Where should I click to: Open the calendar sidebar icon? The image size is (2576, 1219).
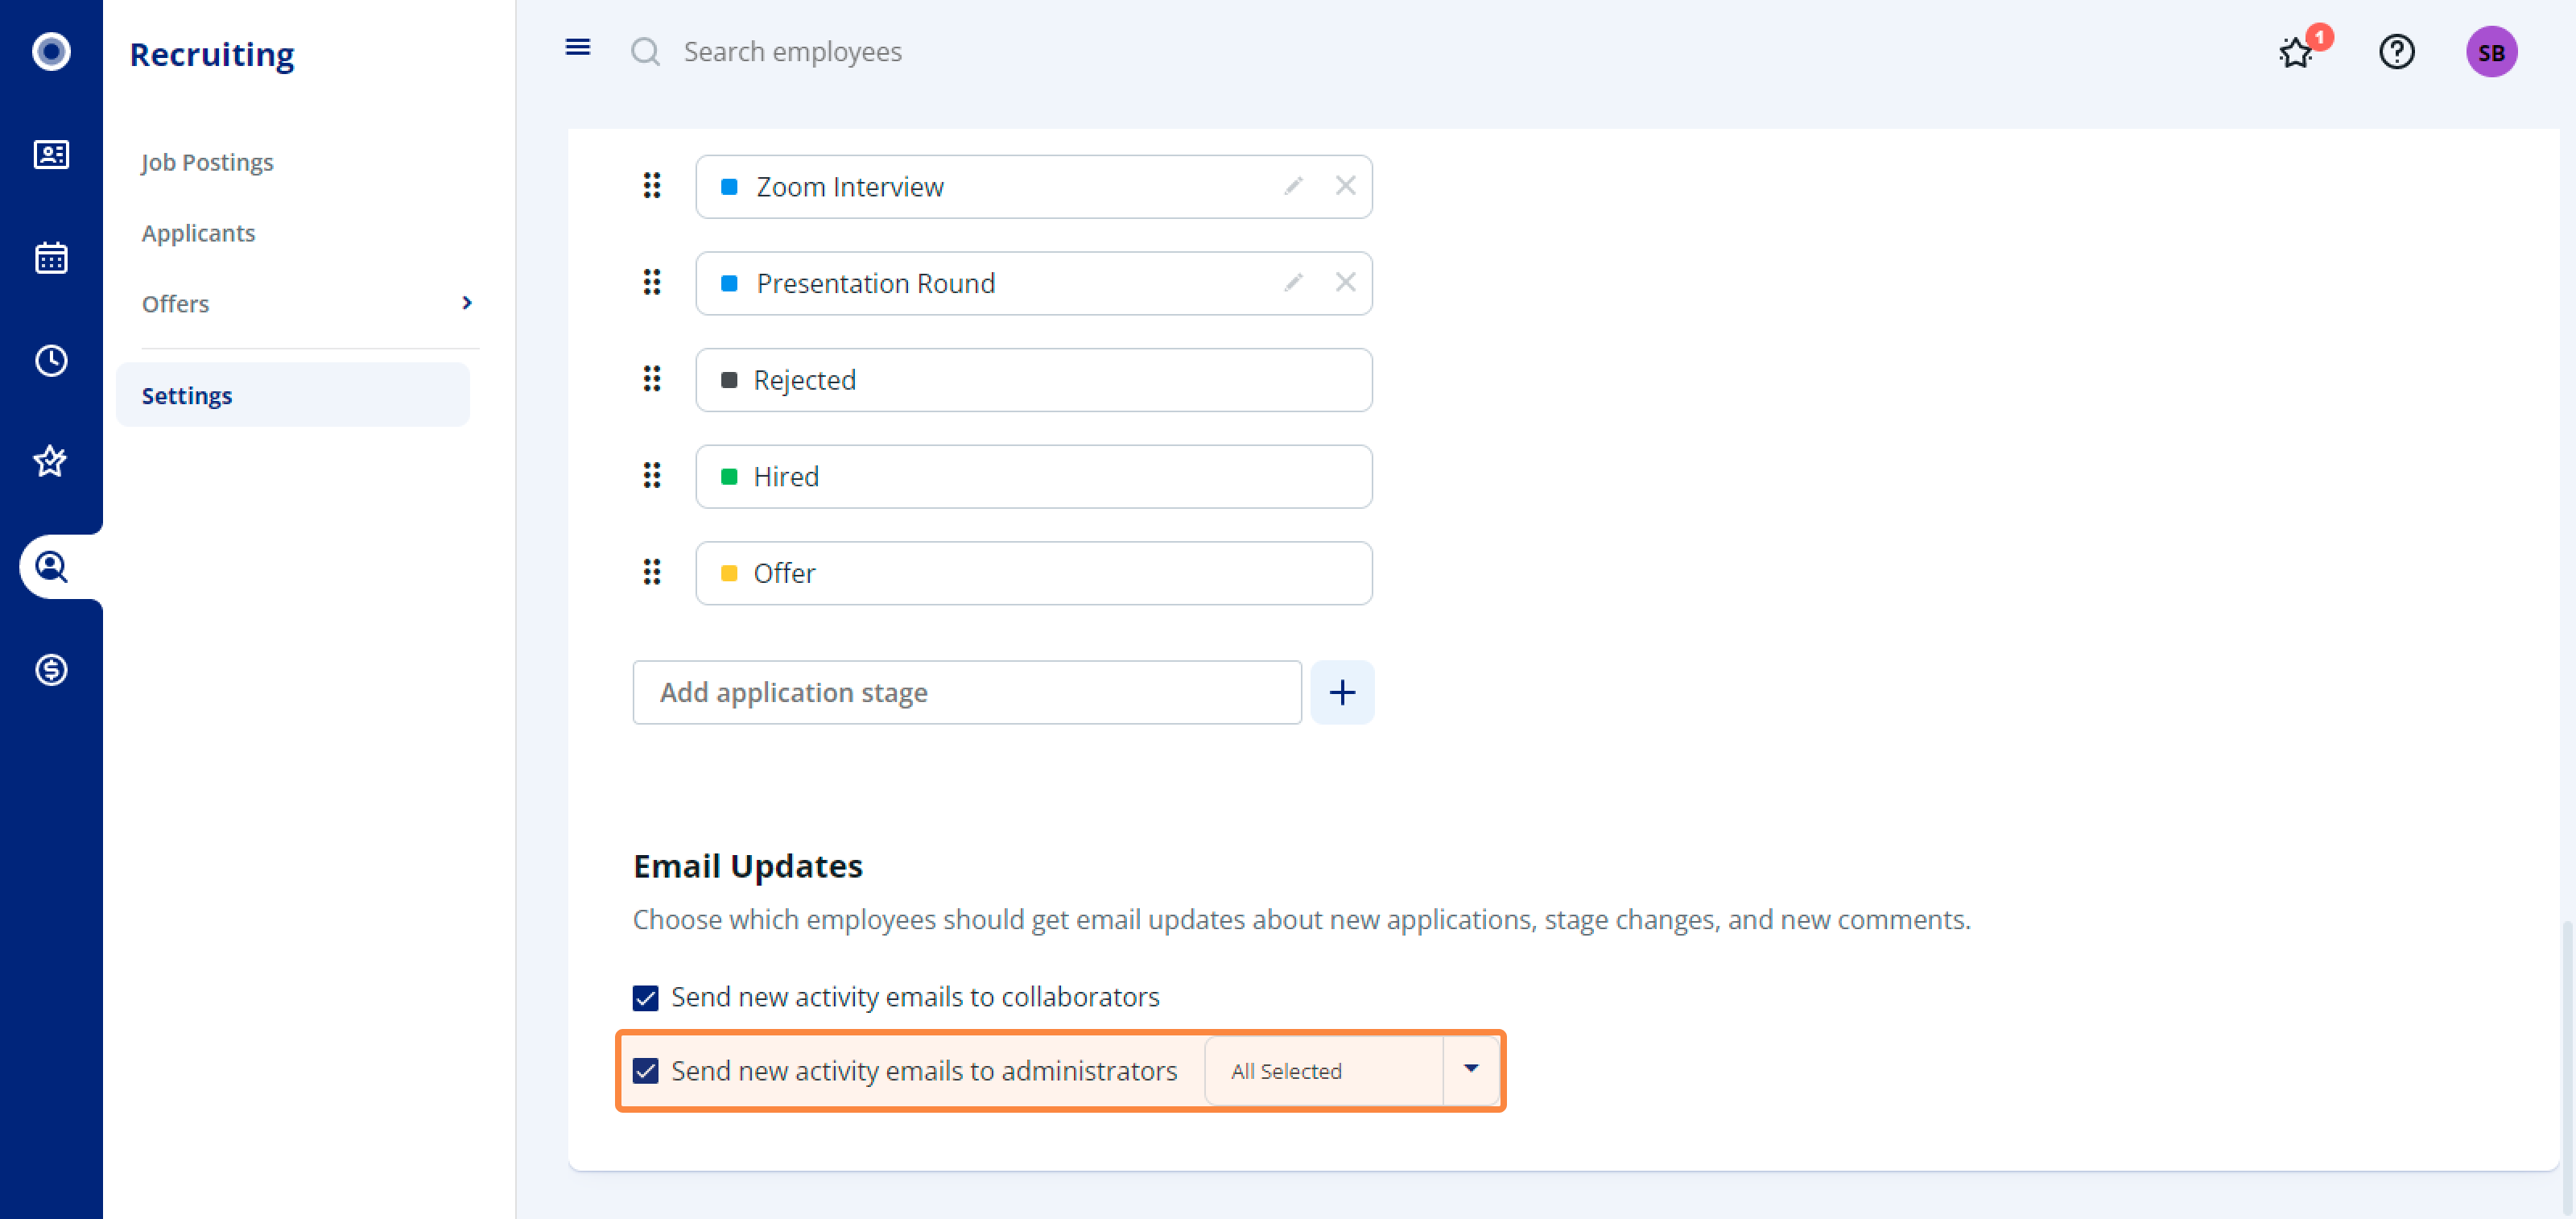(x=51, y=258)
